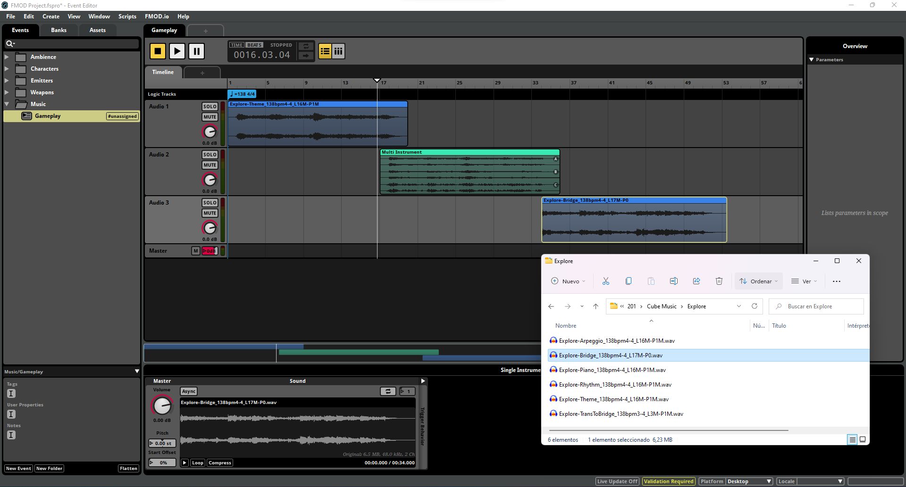This screenshot has width=906, height=487.
Task: Switch to the track list view icon
Action: click(x=325, y=51)
